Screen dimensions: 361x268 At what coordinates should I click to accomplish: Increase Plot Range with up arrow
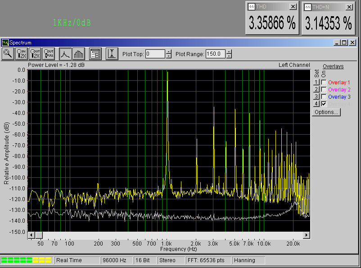pos(229,52)
